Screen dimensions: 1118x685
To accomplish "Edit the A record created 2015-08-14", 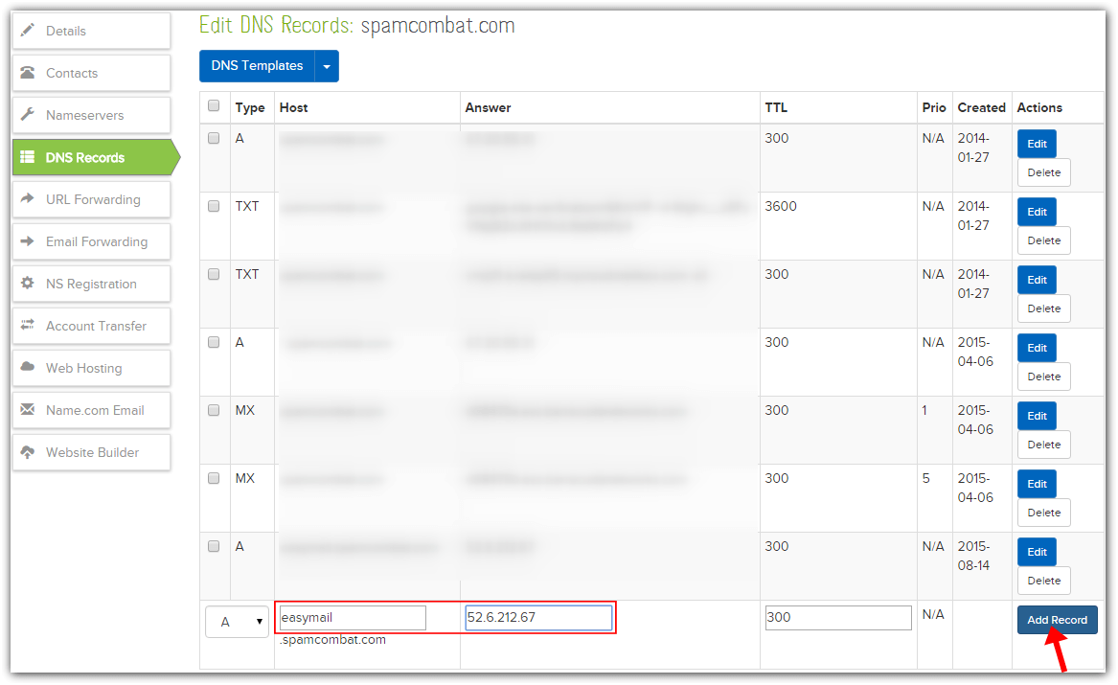I will [1037, 552].
